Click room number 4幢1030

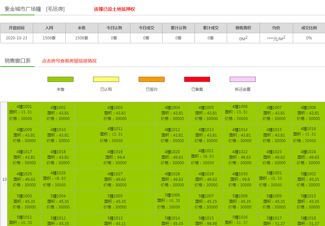[x=240, y=174]
